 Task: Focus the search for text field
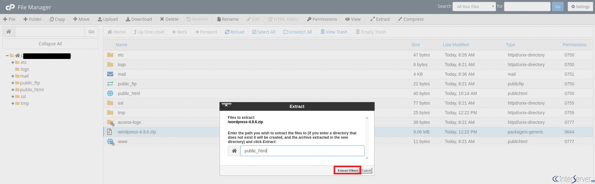coord(527,7)
